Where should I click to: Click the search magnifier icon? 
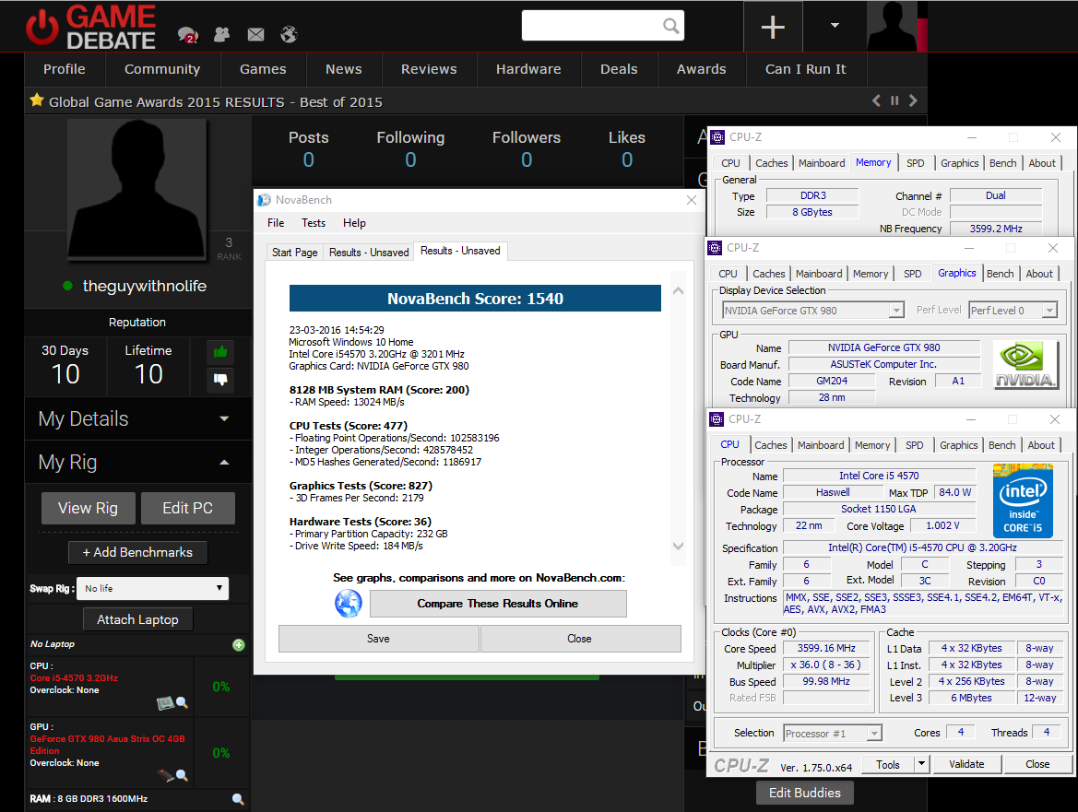coord(671,26)
